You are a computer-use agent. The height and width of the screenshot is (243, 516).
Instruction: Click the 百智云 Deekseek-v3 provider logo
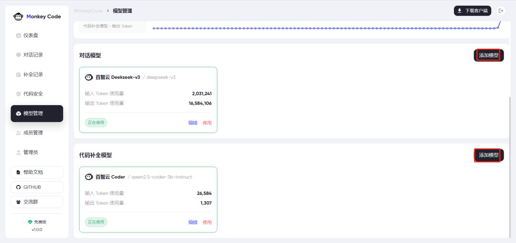[x=89, y=78]
